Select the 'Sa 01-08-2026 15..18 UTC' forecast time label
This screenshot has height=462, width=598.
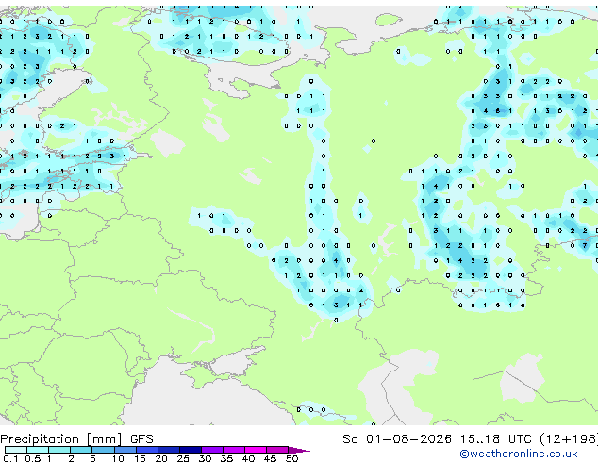tap(437, 439)
